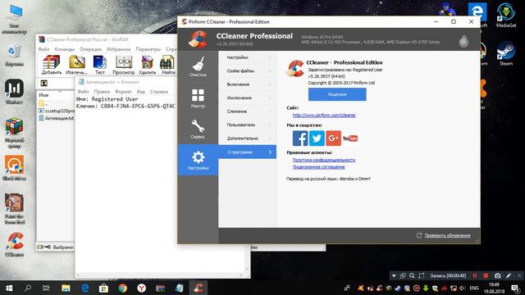The width and height of the screenshot is (525, 295).
Task: Open the Вид menu in Notepad
Action: (x=140, y=91)
